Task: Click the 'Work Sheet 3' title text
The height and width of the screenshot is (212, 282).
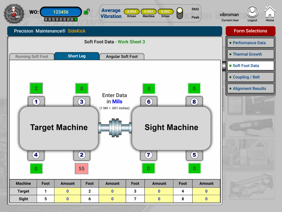Action: click(x=131, y=42)
